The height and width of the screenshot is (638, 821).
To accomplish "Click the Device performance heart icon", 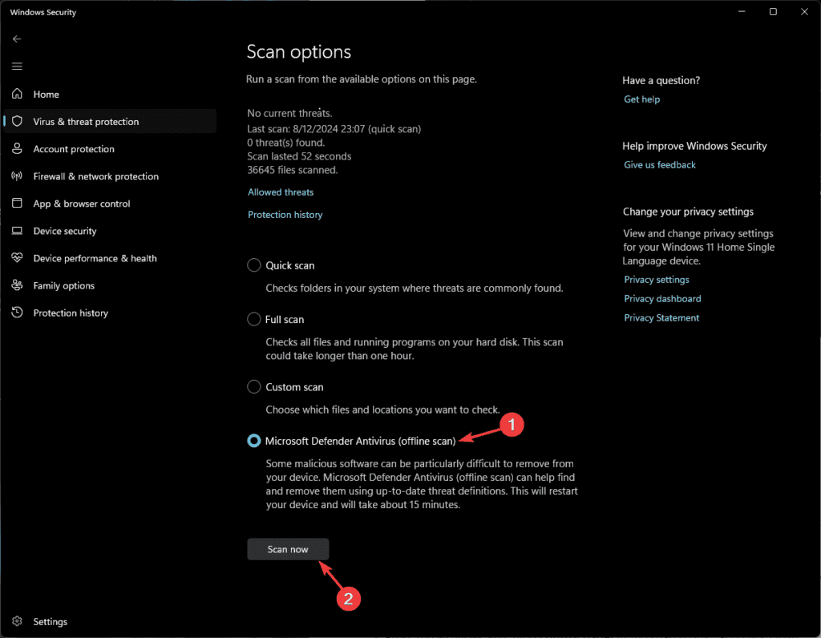I will pos(17,257).
